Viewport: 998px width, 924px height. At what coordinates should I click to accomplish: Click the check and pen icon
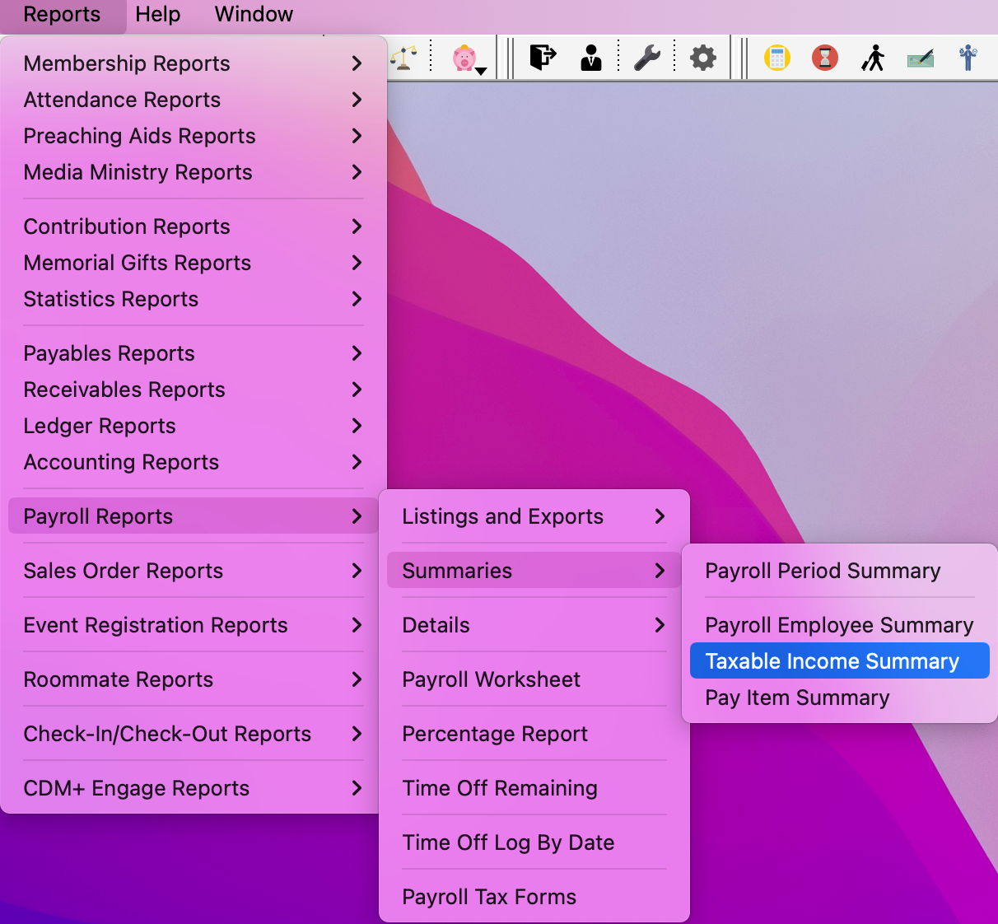pos(920,58)
